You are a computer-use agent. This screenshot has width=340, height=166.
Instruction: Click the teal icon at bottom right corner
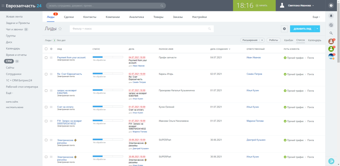pyautogui.click(x=331, y=161)
